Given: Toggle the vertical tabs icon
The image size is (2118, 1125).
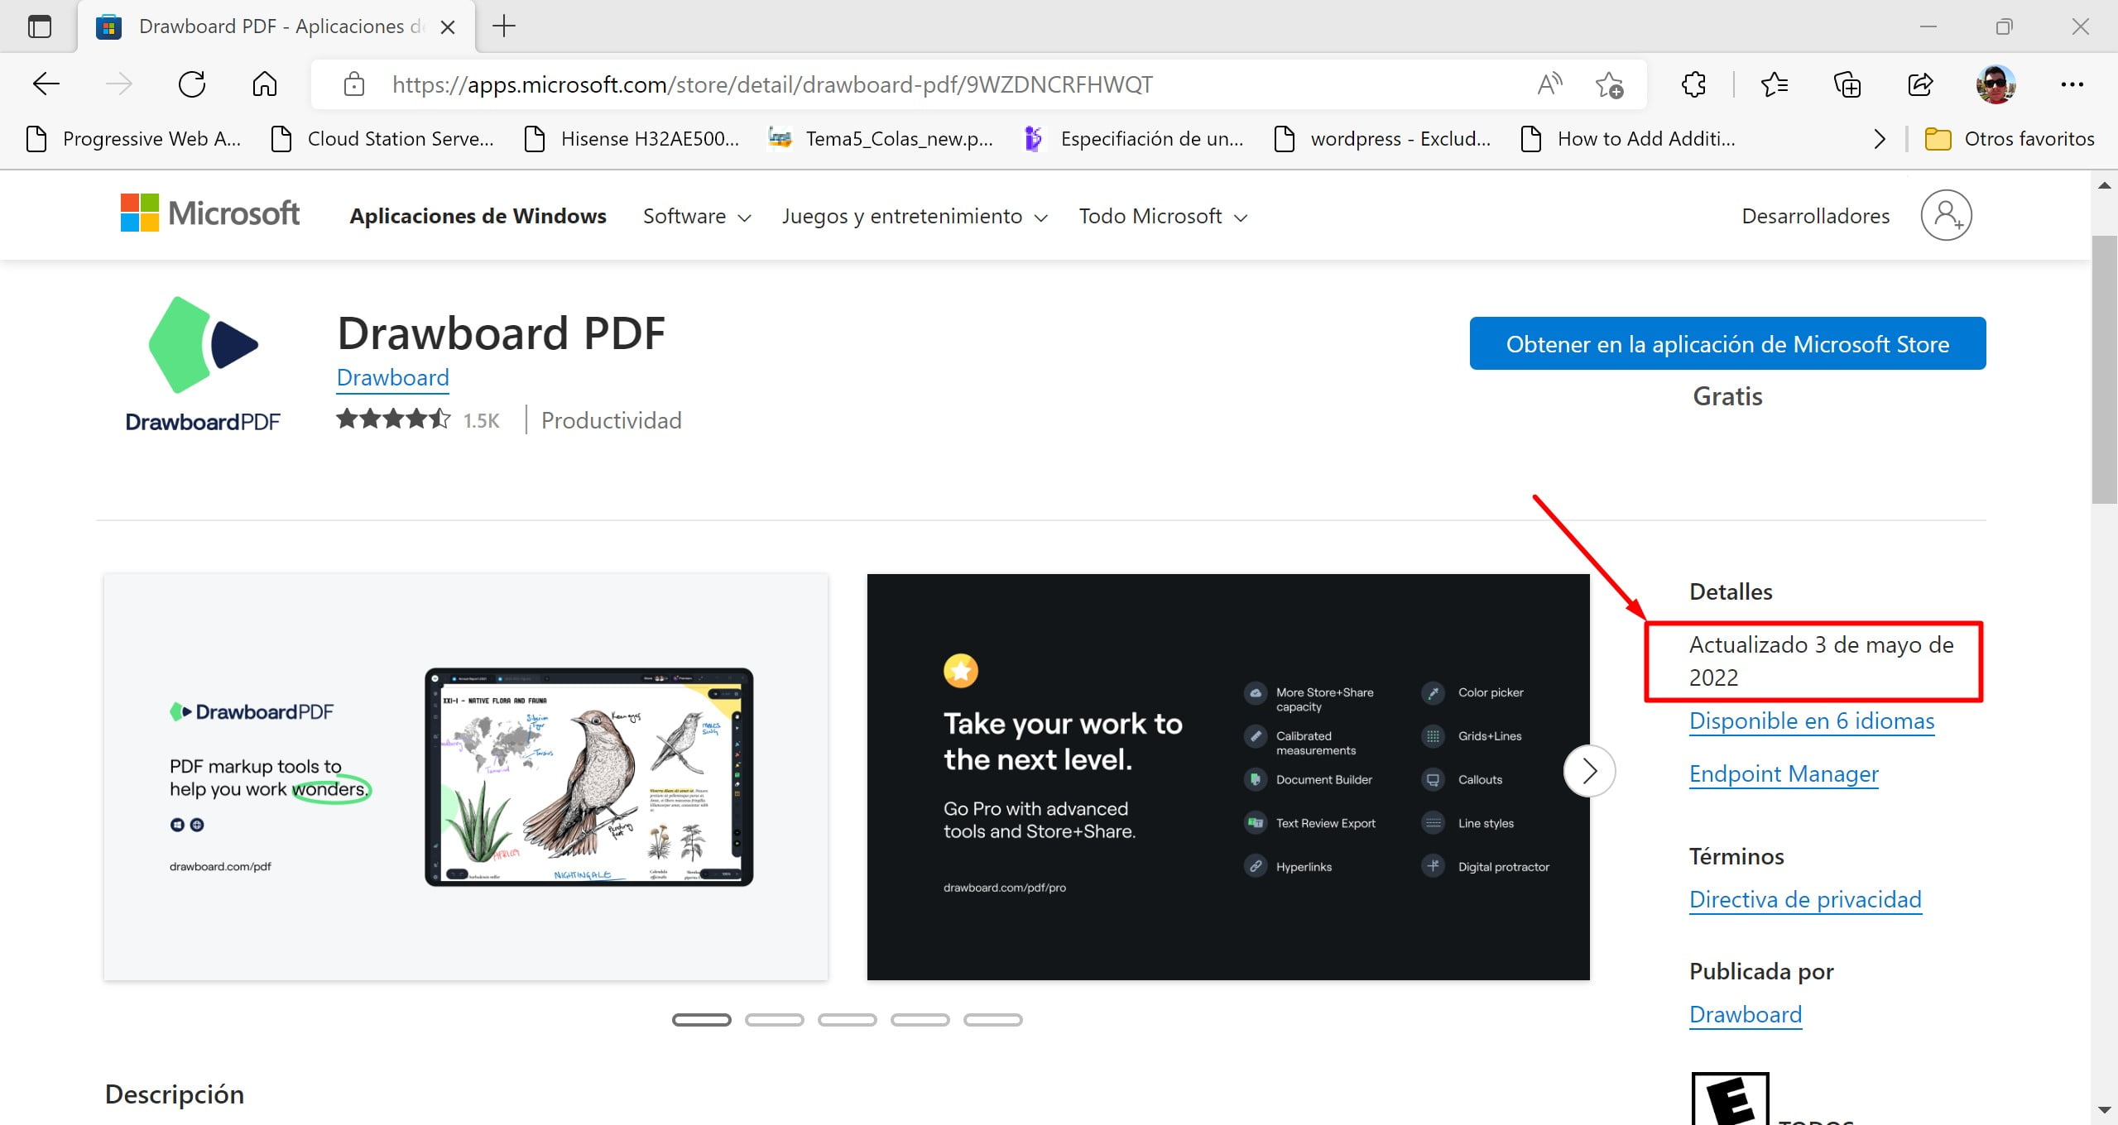Looking at the screenshot, I should pyautogui.click(x=39, y=26).
